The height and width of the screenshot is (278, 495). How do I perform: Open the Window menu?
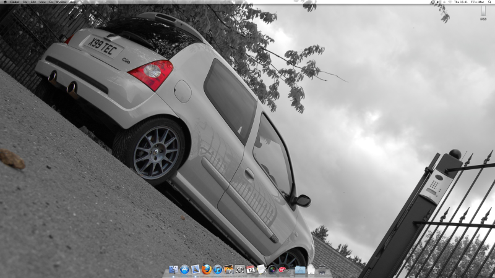[61, 2]
